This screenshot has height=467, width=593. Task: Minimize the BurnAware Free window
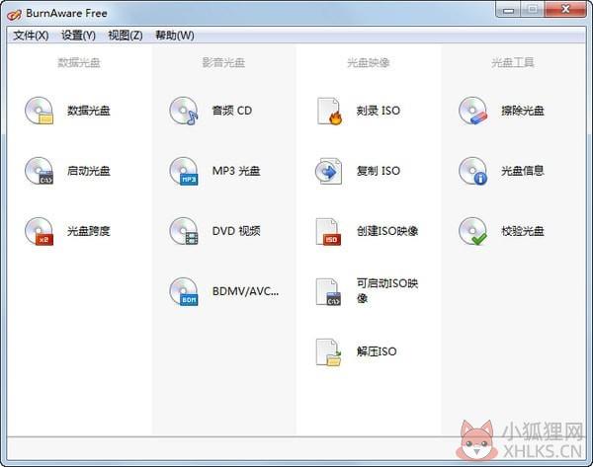(x=509, y=10)
